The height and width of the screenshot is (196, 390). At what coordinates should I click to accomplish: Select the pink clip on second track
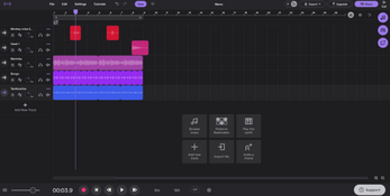(140, 48)
